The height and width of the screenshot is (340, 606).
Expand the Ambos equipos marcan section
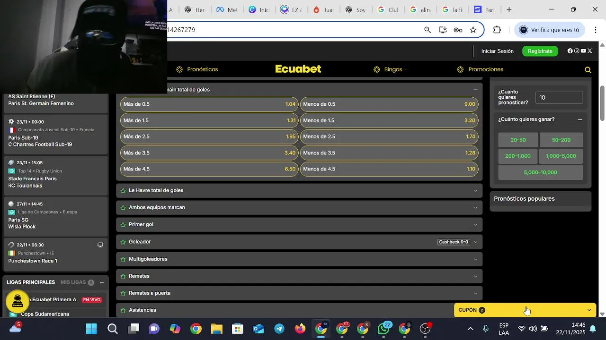click(x=476, y=207)
